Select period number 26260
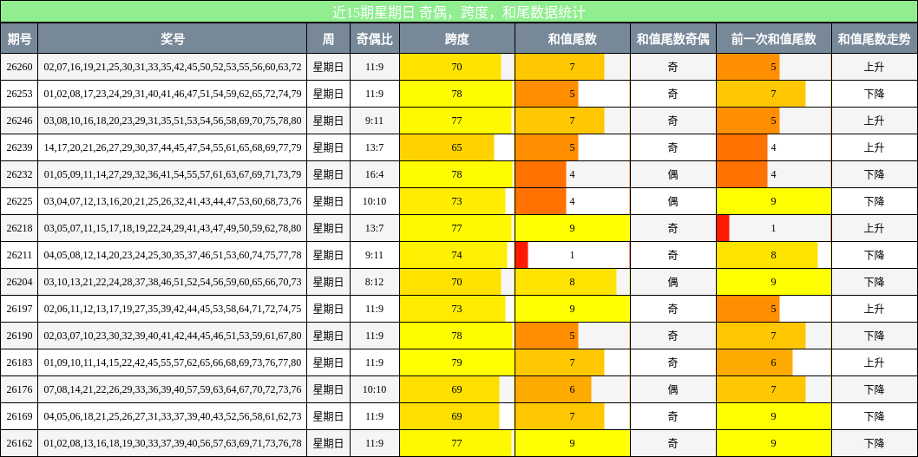The image size is (918, 457). click(19, 67)
